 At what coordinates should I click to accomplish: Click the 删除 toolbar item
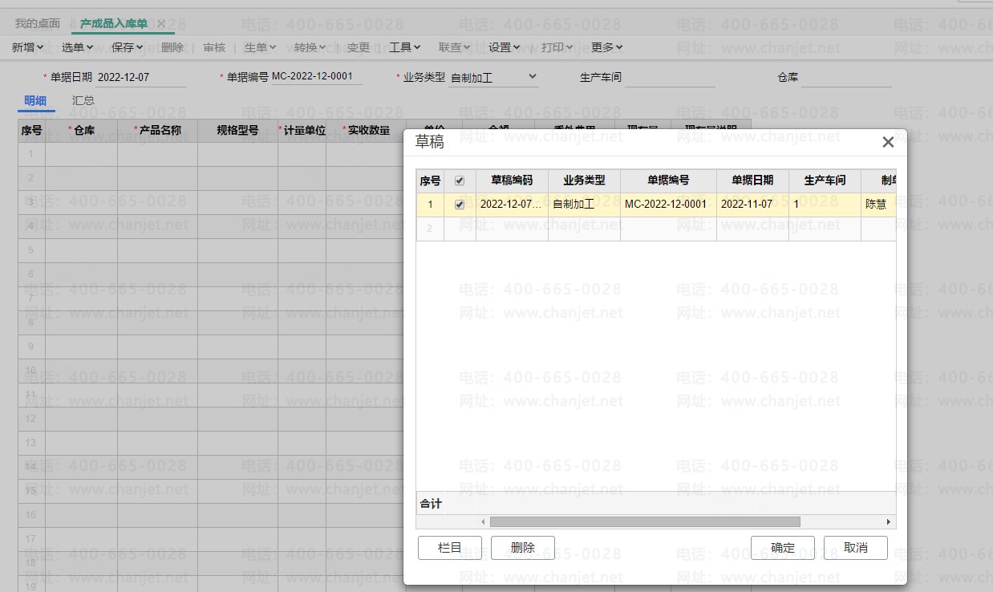pyautogui.click(x=172, y=47)
